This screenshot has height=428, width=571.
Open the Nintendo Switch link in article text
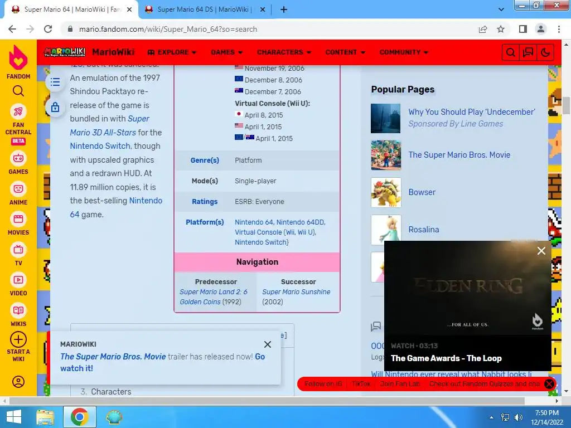click(100, 146)
